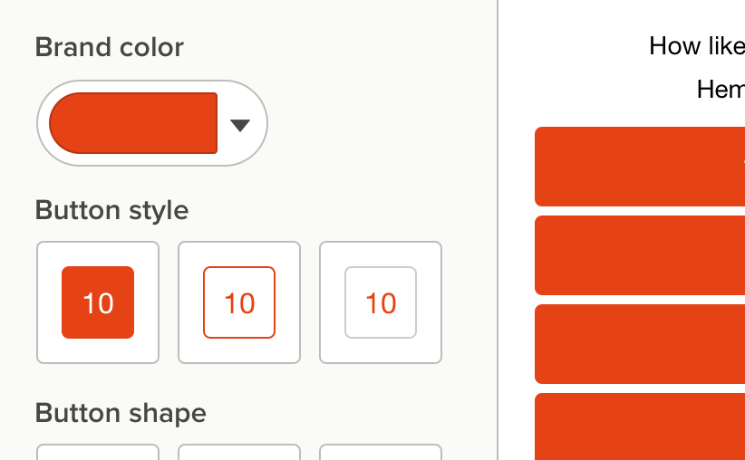The height and width of the screenshot is (460, 745).
Task: Click the third orange preview answer button
Action: pos(639,344)
